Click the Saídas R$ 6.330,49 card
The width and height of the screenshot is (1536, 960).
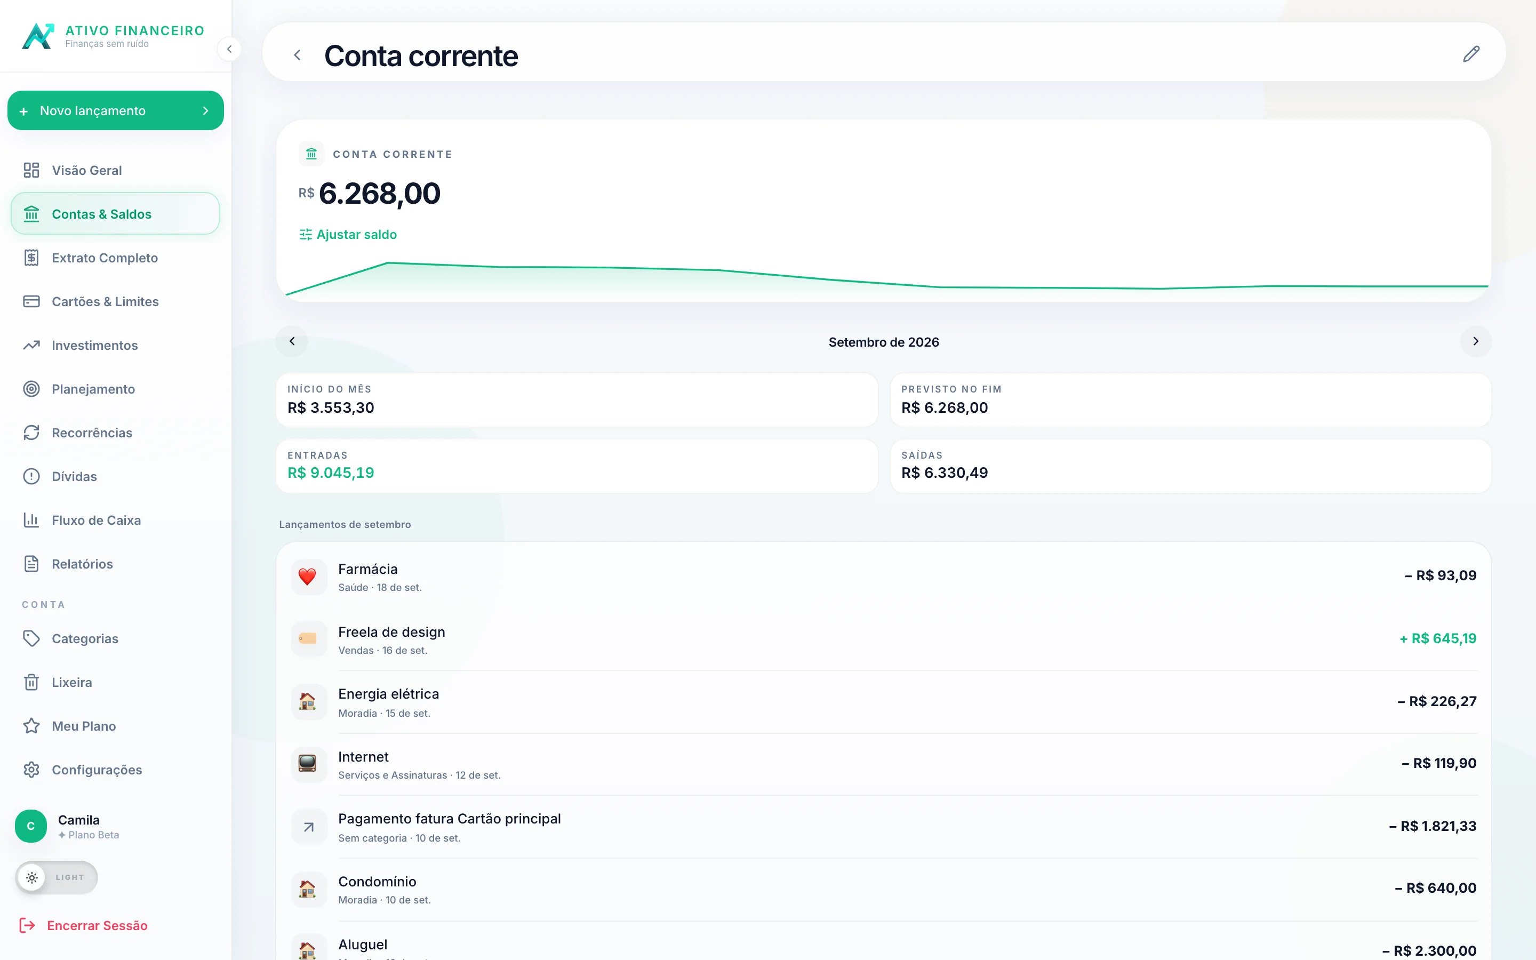click(1191, 466)
